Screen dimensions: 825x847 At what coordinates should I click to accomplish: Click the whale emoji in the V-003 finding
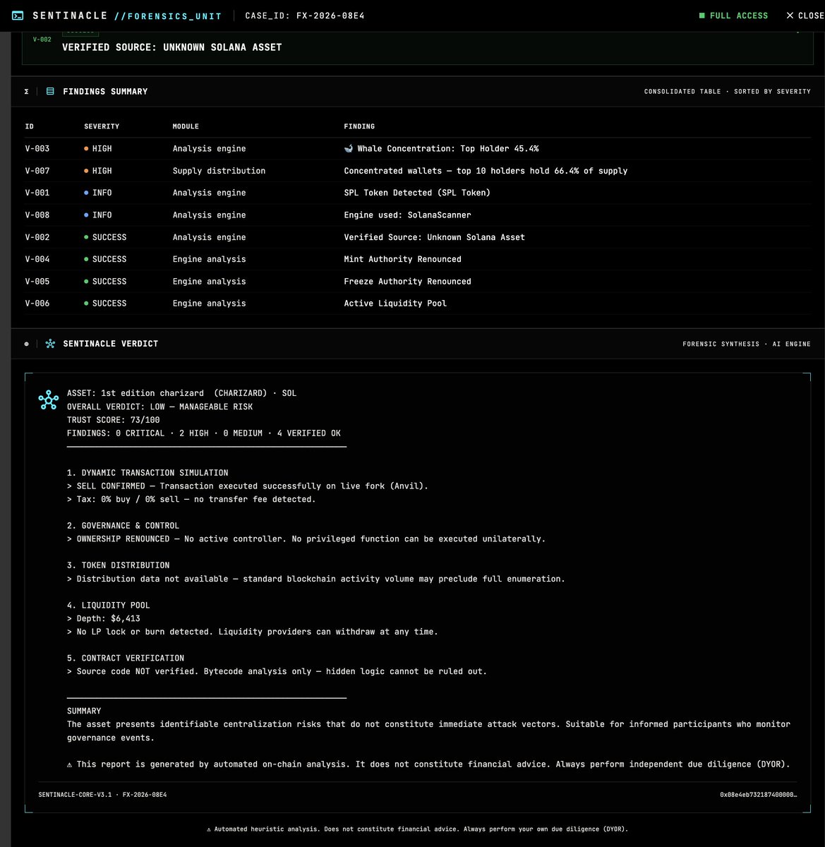click(349, 149)
